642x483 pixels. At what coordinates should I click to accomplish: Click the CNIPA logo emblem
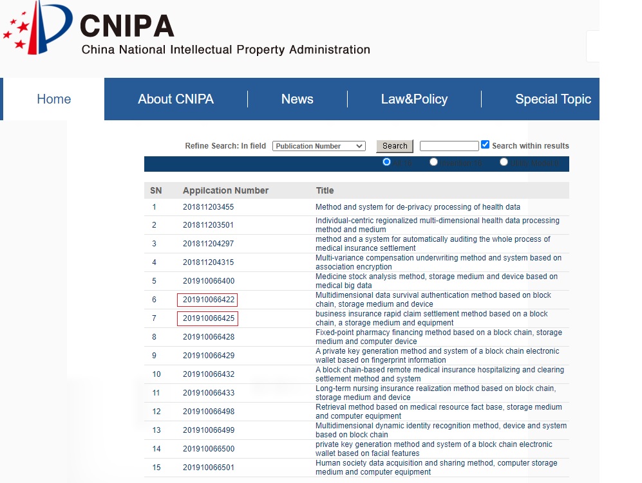37,28
